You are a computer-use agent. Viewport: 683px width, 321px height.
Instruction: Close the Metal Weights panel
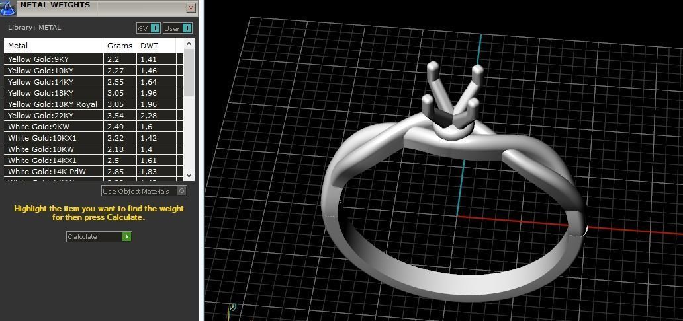pyautogui.click(x=191, y=8)
